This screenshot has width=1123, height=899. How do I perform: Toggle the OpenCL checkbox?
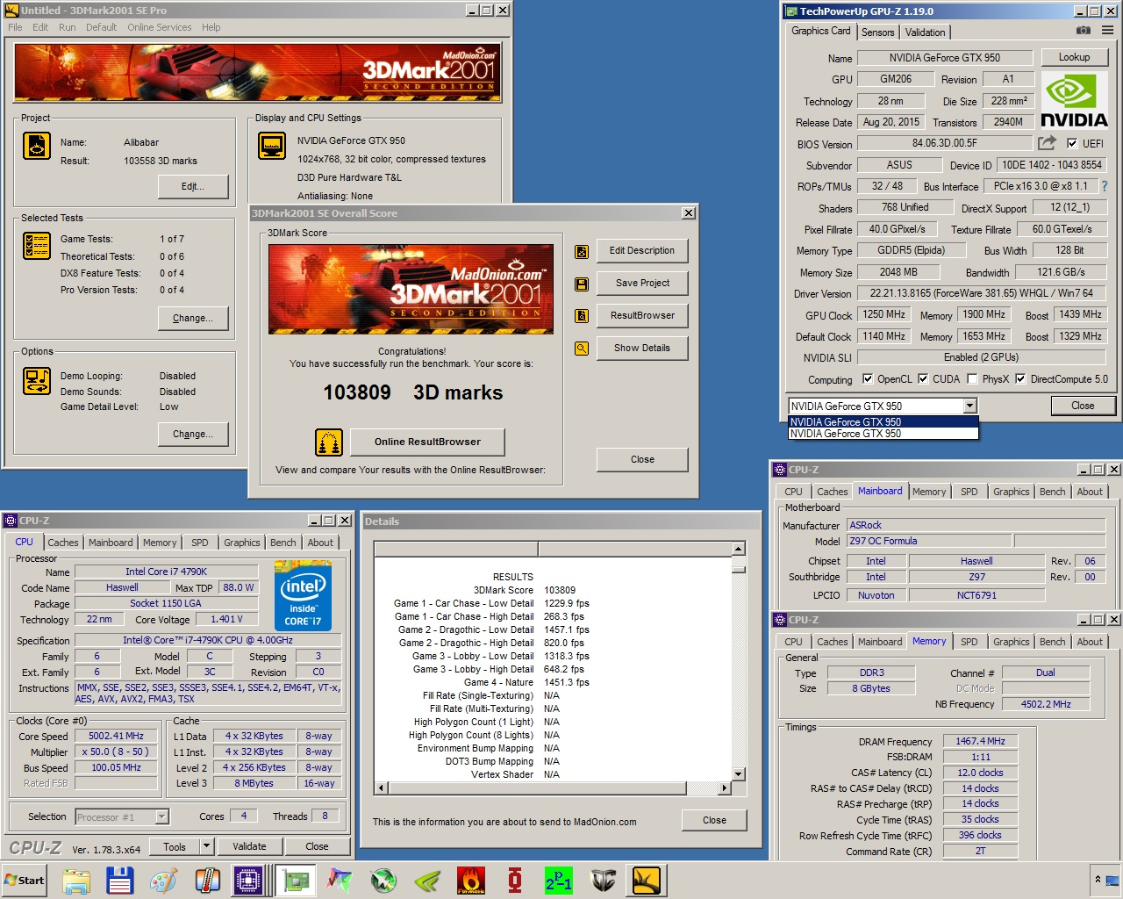[868, 379]
